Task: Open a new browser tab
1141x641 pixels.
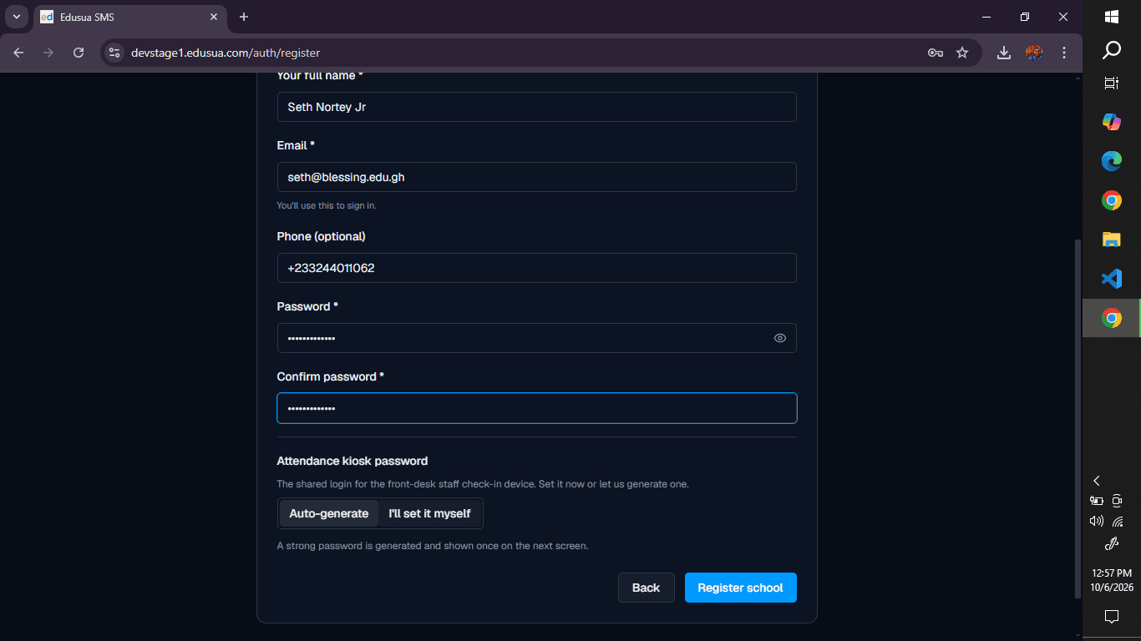Action: point(244,17)
